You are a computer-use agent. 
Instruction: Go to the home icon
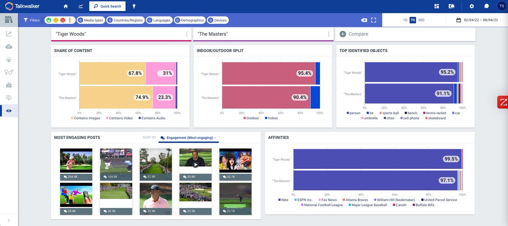point(66,6)
